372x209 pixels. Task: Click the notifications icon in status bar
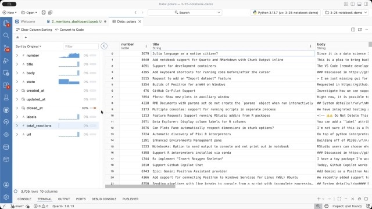pos(368,206)
